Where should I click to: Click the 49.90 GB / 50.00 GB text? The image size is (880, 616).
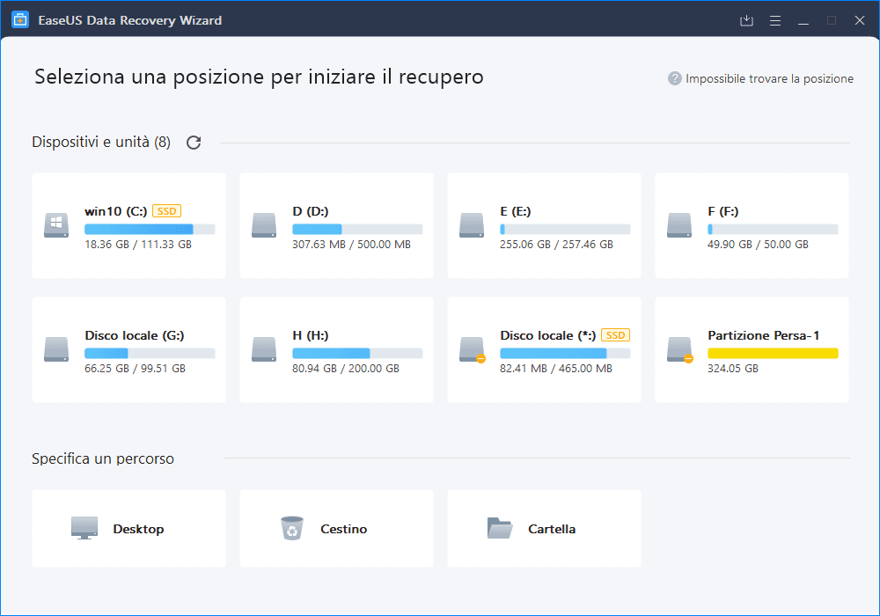pos(758,245)
